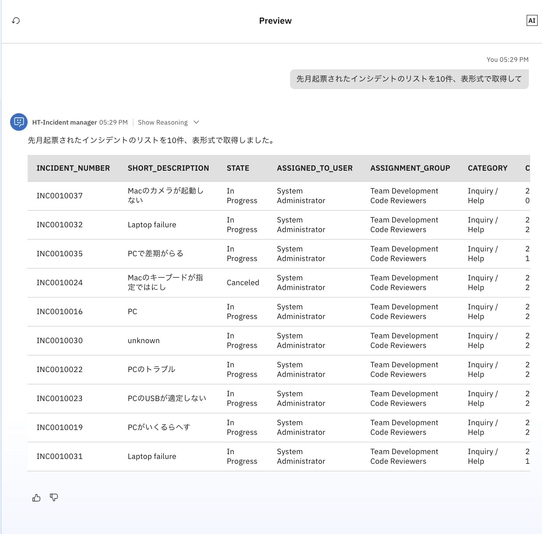Image resolution: width=542 pixels, height=534 pixels.
Task: Click the AI label icon
Action: pyautogui.click(x=531, y=21)
